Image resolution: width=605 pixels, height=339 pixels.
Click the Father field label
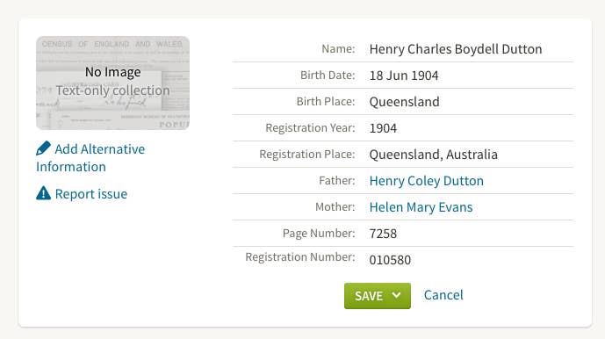pos(337,180)
